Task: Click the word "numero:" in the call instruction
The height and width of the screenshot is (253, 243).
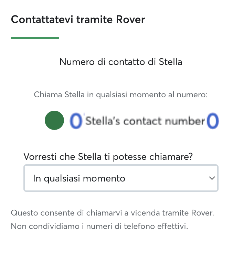Action: click(192, 95)
